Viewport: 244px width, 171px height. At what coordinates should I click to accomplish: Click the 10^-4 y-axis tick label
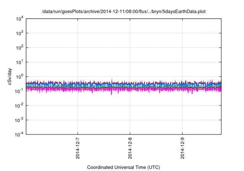[19, 134]
